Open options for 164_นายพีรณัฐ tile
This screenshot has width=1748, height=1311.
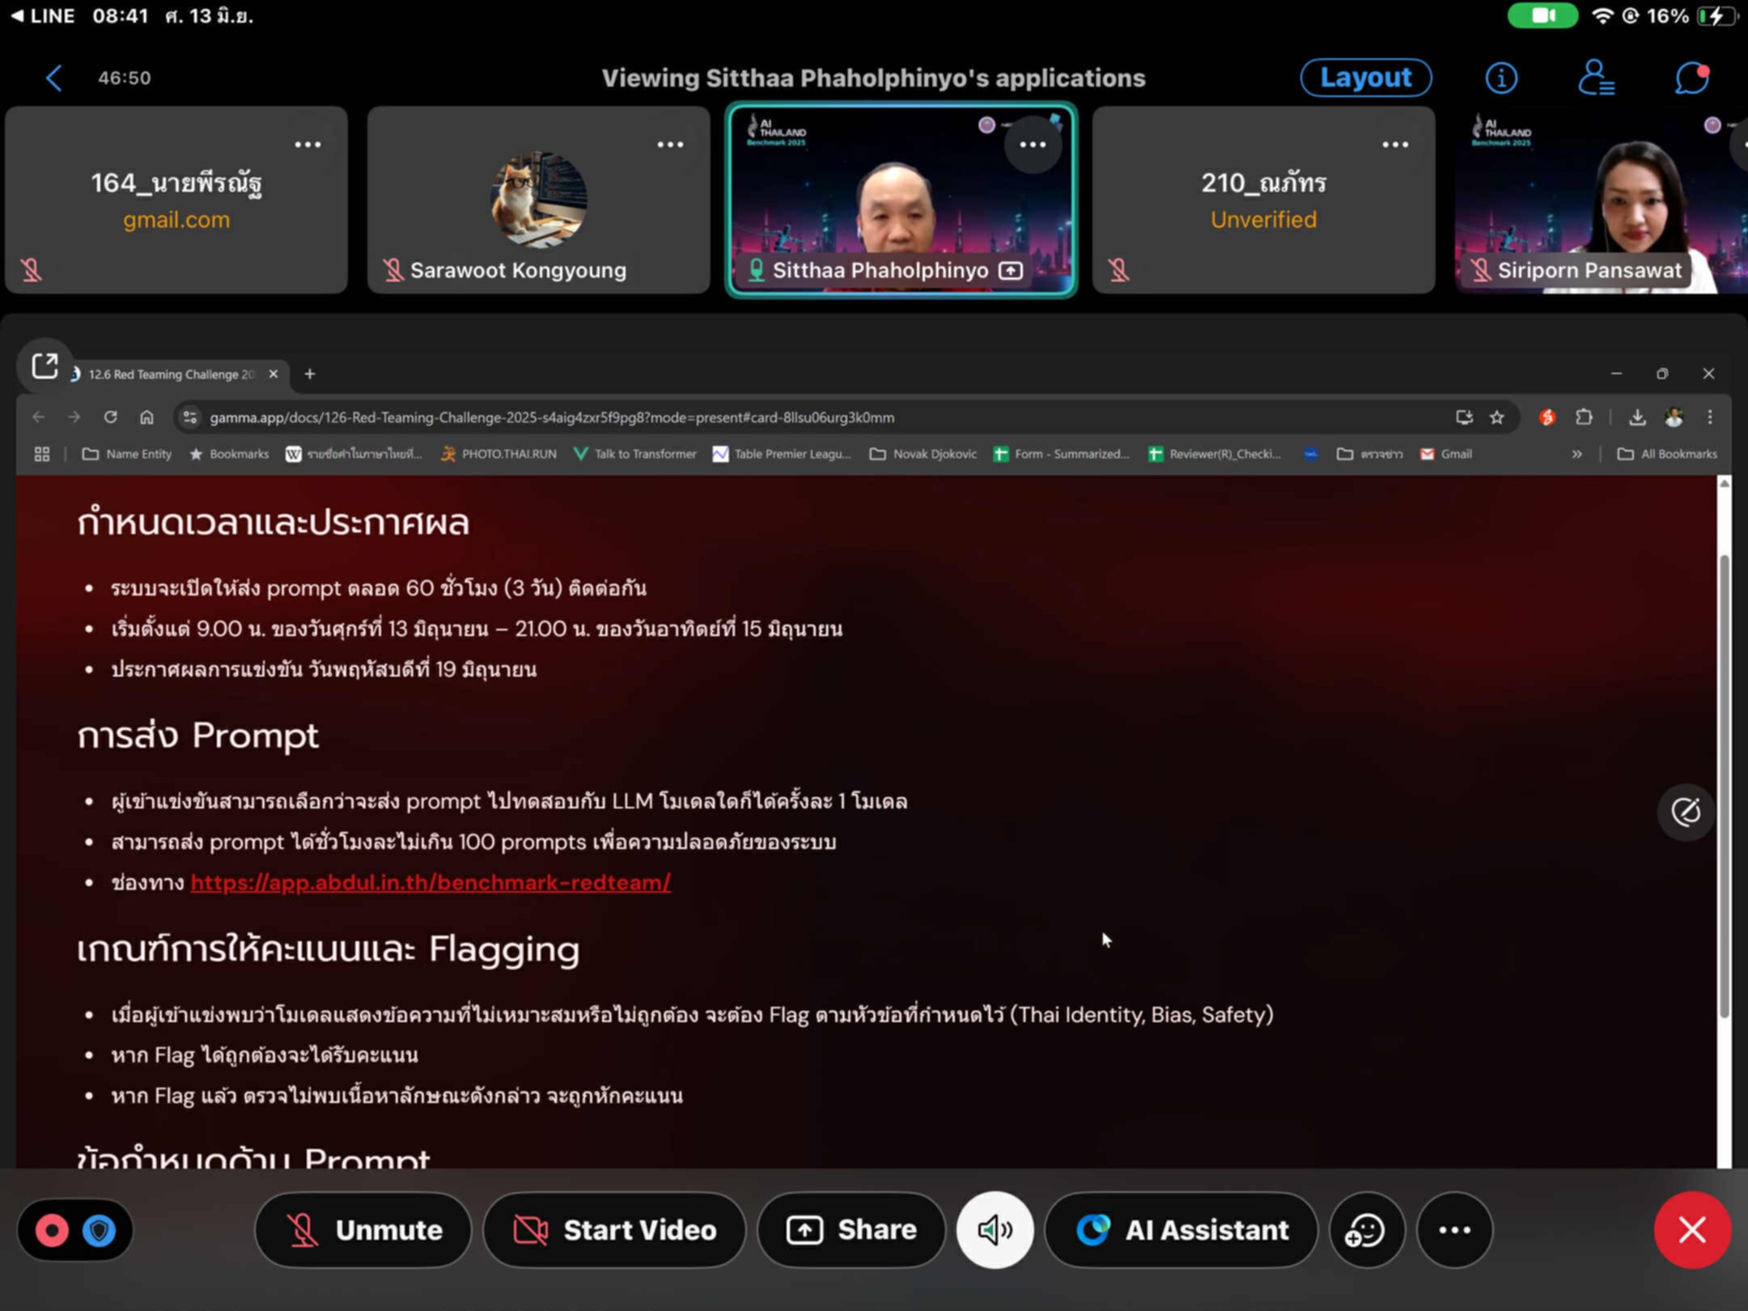[308, 145]
